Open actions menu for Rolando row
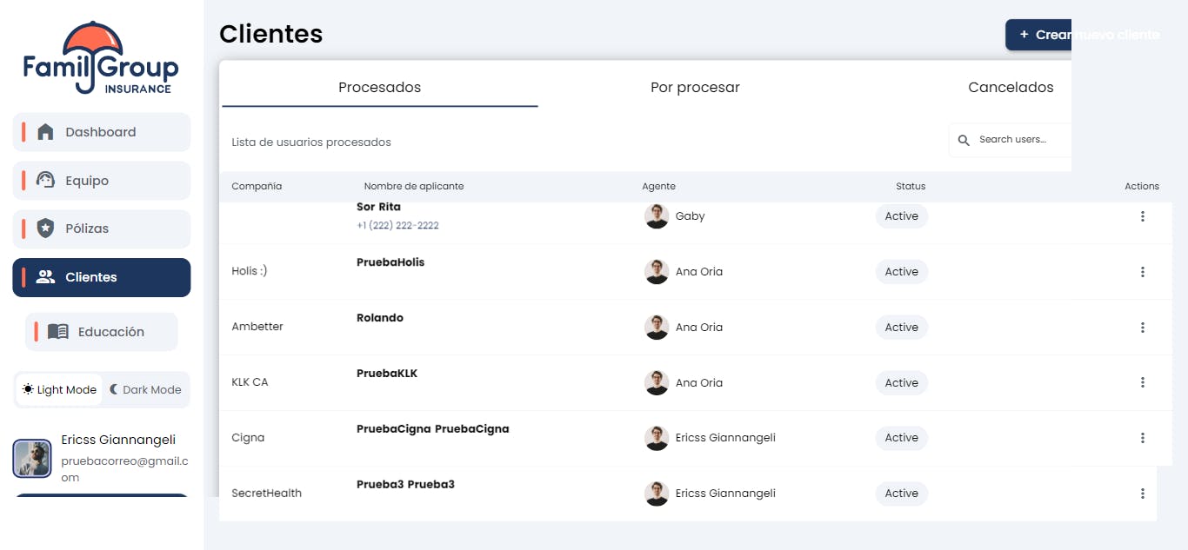Viewport: 1188px width, 550px height. (1142, 328)
